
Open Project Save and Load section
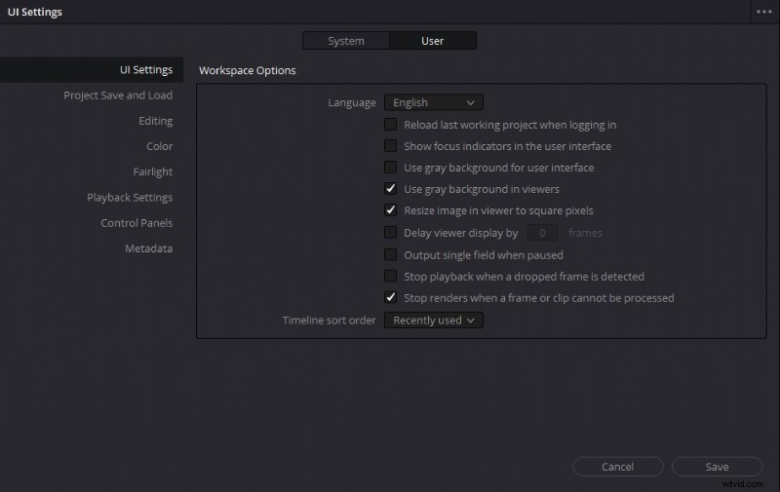click(118, 95)
